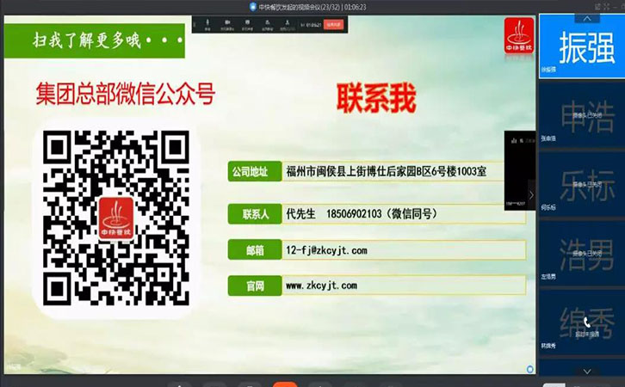Click the meeting timer in the sharing toolbar
The width and height of the screenshot is (625, 387).
click(312, 25)
